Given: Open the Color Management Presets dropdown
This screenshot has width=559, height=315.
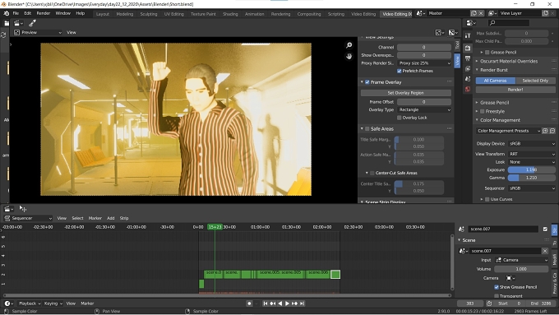Looking at the screenshot, I should tap(508, 131).
